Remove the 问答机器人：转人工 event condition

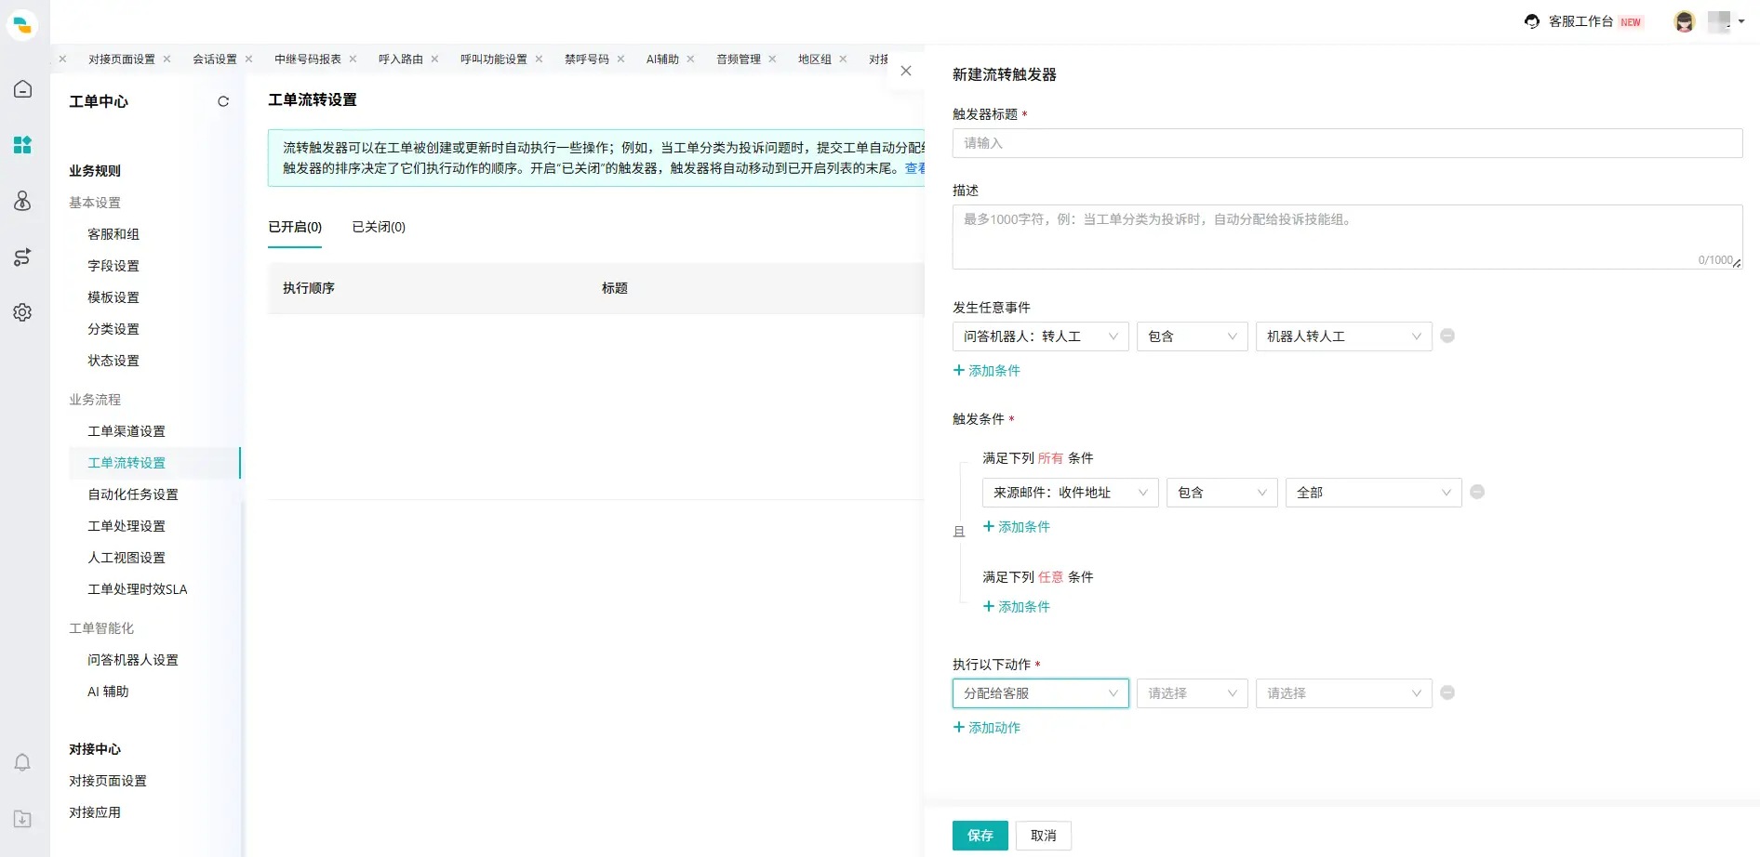click(1447, 336)
